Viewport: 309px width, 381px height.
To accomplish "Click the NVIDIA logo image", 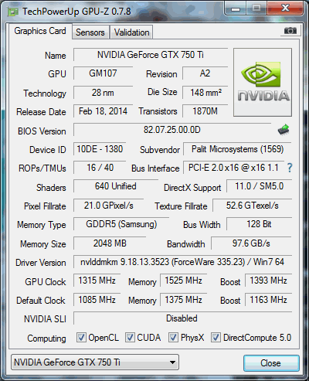I will (263, 82).
